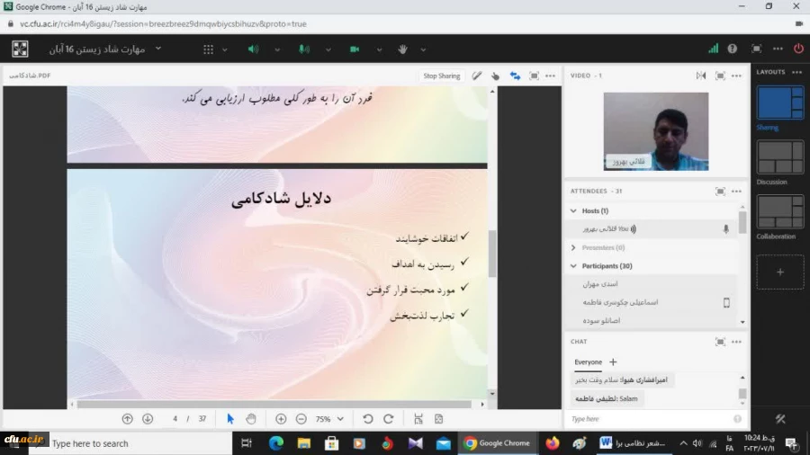The height and width of the screenshot is (455, 810).
Task: Add a new chat tab with plus
Action: point(613,362)
